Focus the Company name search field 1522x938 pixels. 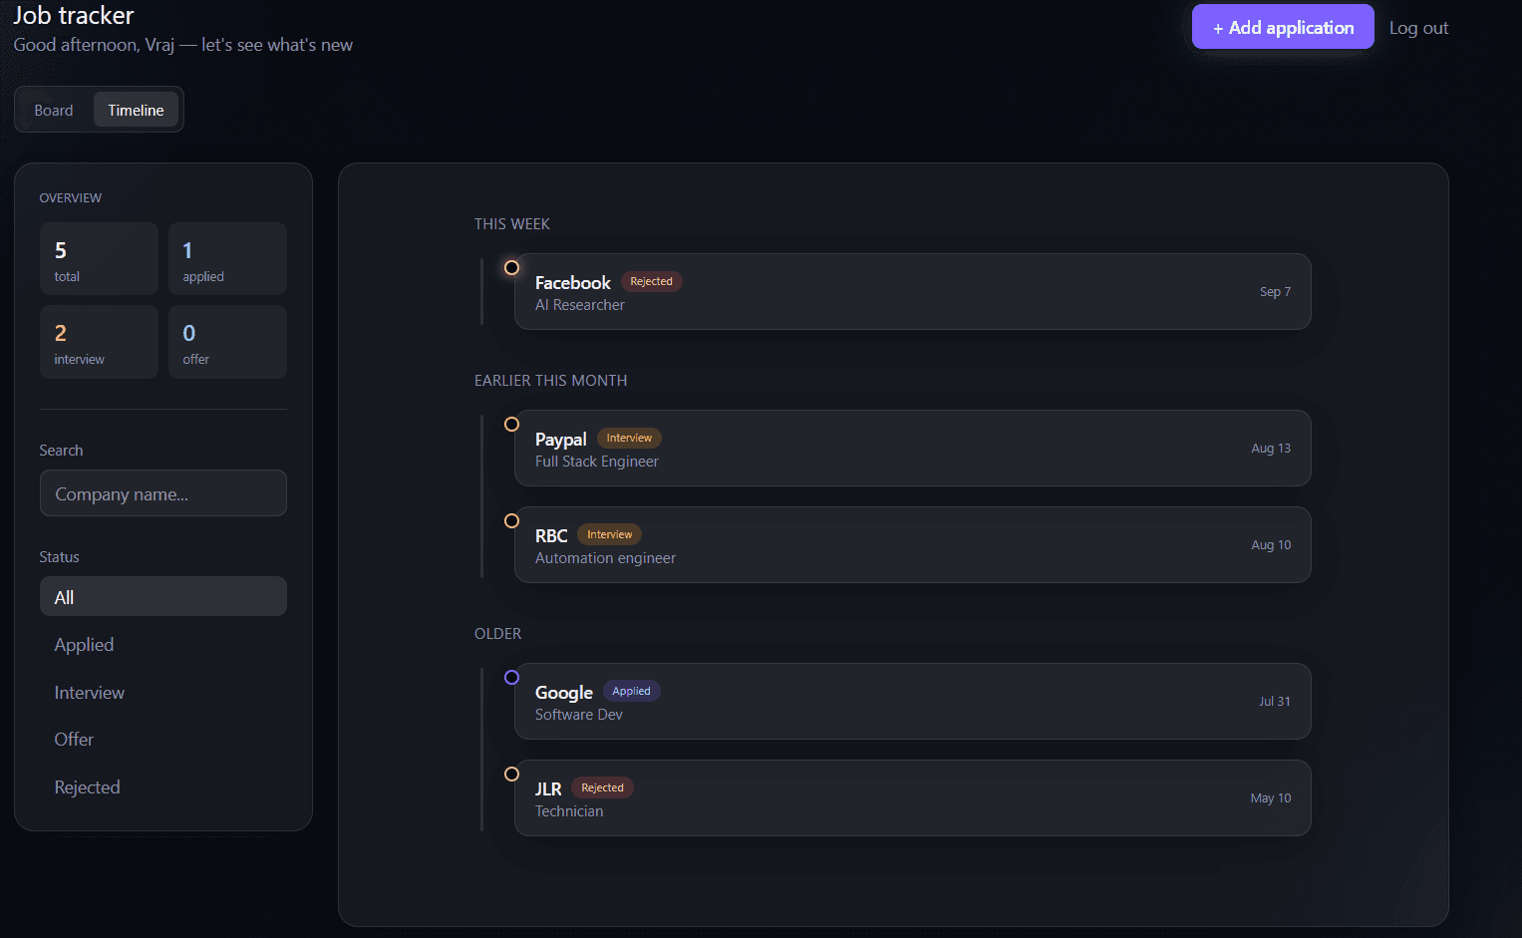tap(163, 493)
